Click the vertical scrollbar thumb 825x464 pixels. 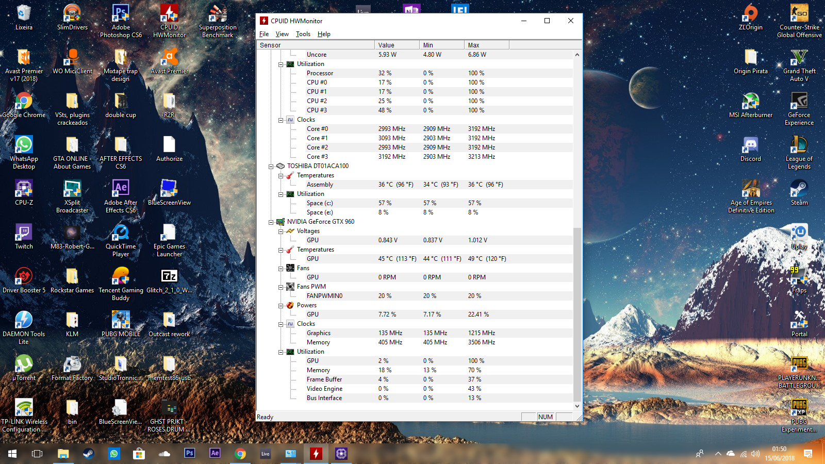coord(577,314)
